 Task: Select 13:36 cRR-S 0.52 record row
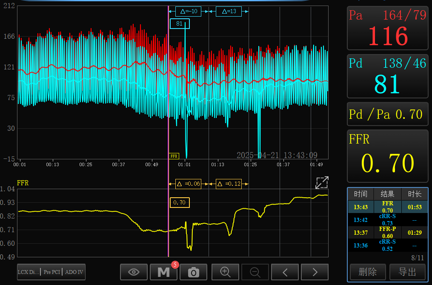(x=388, y=245)
